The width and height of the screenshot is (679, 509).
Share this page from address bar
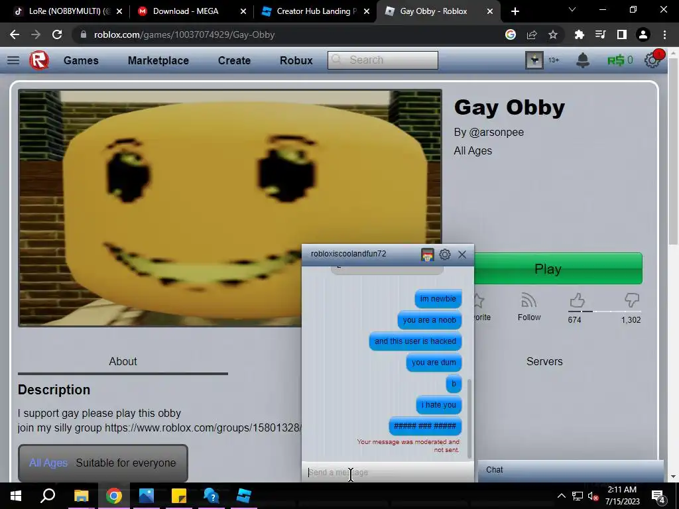coord(532,34)
